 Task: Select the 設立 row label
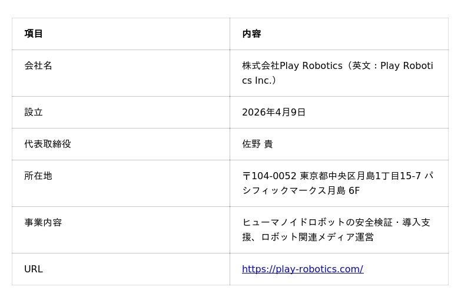(x=34, y=112)
